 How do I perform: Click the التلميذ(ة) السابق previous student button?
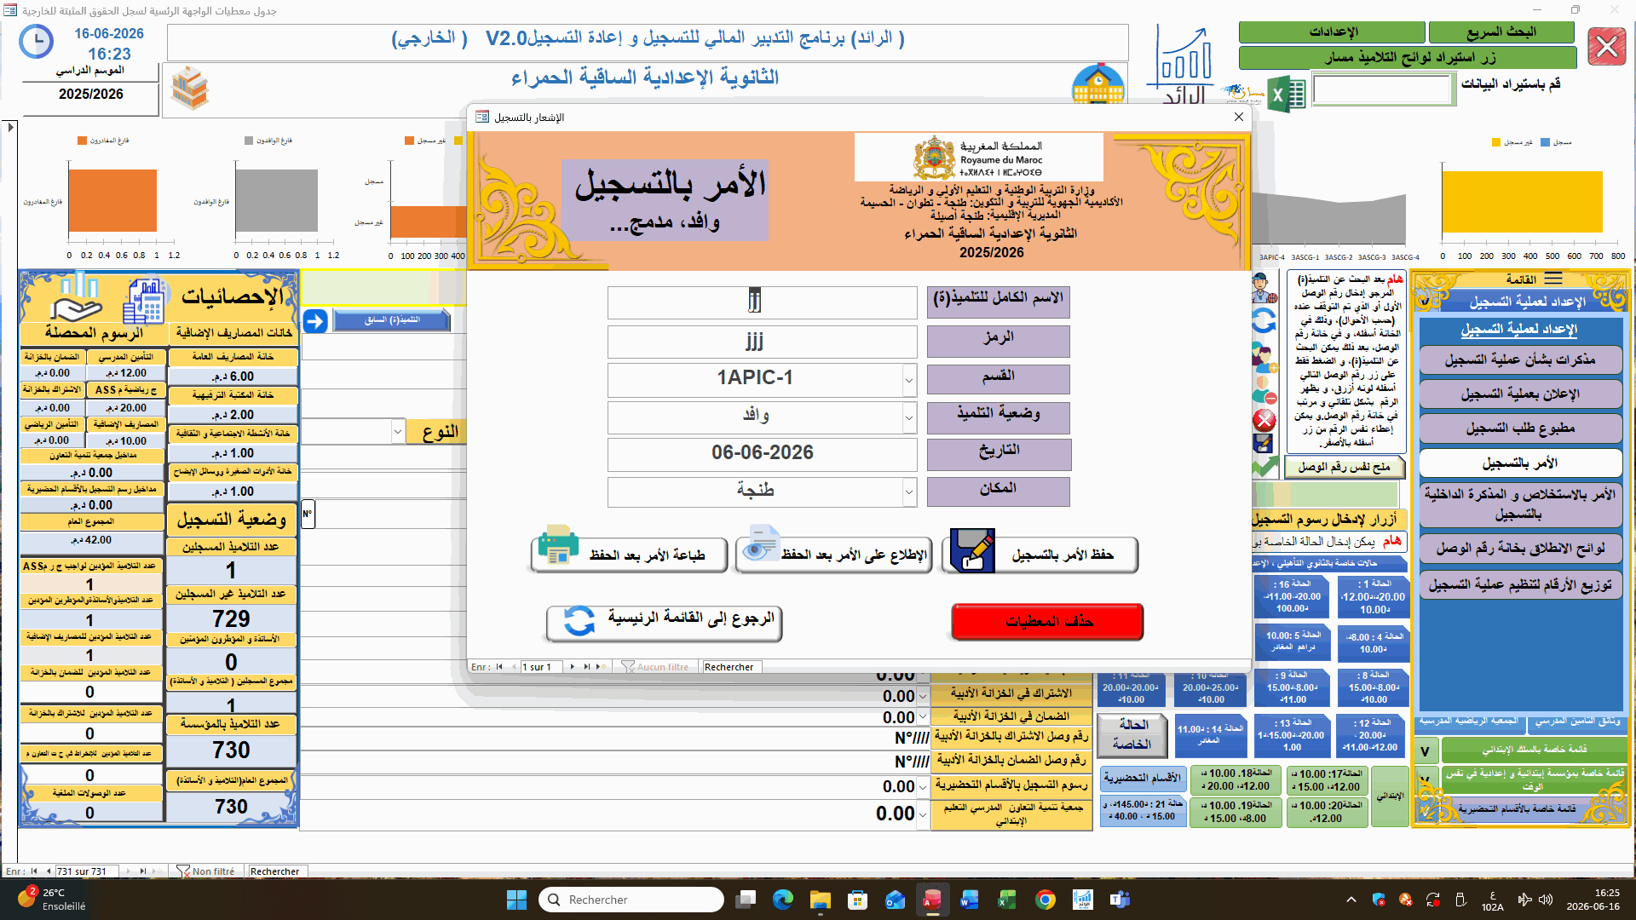(x=391, y=320)
